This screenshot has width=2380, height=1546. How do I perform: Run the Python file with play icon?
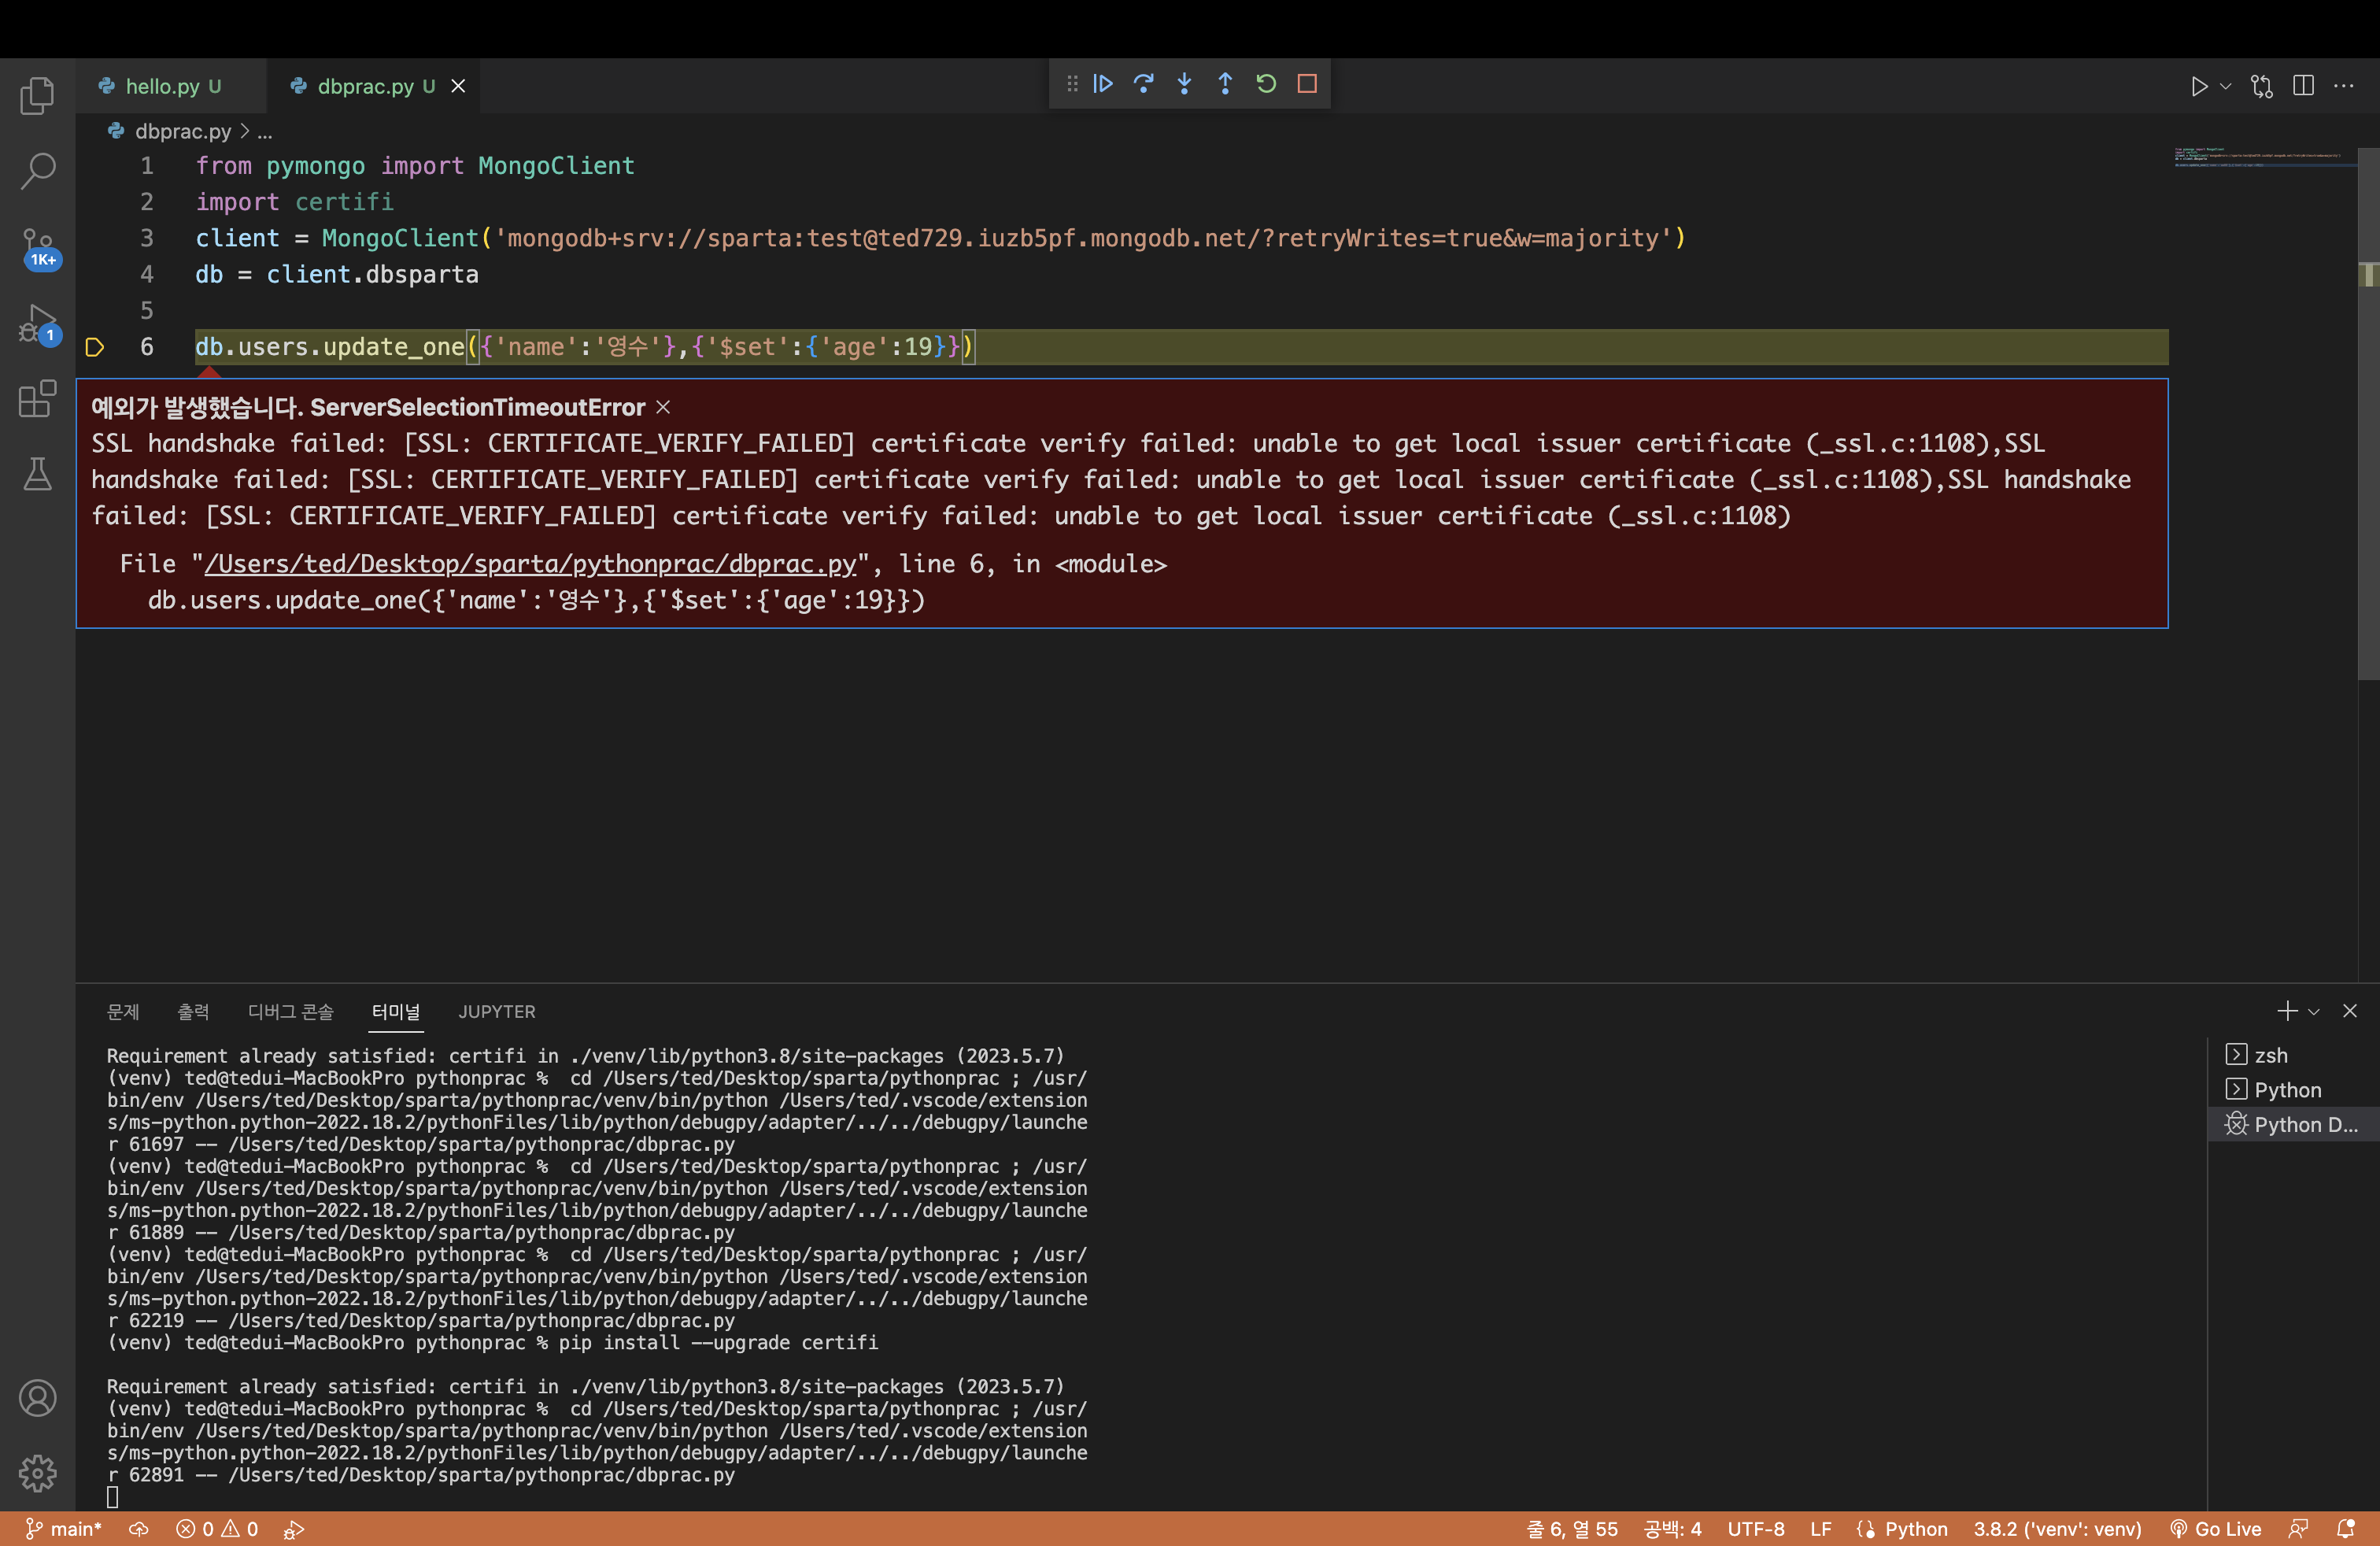click(2199, 86)
